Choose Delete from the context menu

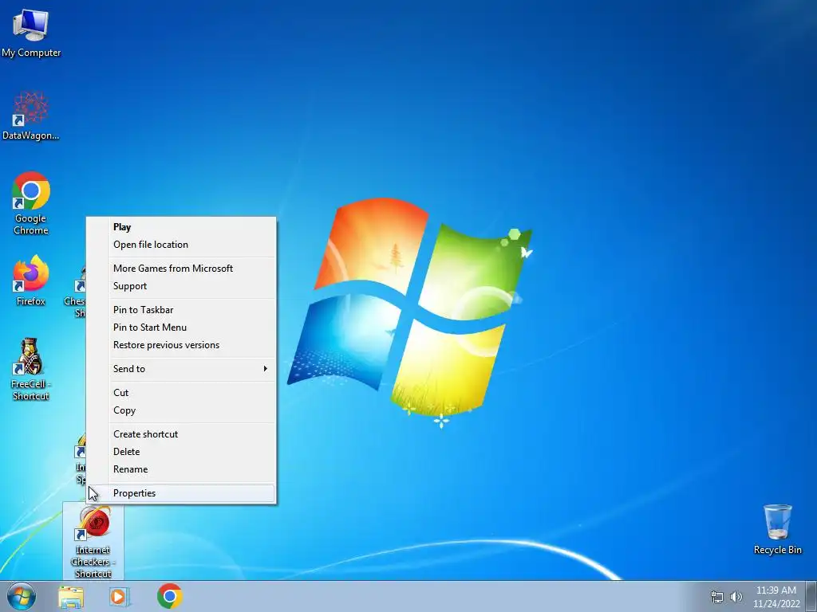(181, 452)
